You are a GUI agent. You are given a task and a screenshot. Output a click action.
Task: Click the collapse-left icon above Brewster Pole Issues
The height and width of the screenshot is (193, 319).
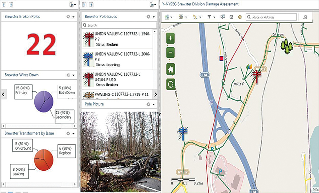tap(84, 5)
